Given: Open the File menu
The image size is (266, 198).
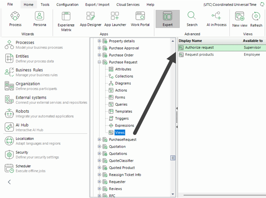Looking at the screenshot, I should click(x=10, y=5).
